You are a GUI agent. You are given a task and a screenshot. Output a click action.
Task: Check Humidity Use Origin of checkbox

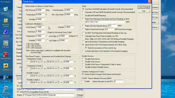click(x=47, y=41)
